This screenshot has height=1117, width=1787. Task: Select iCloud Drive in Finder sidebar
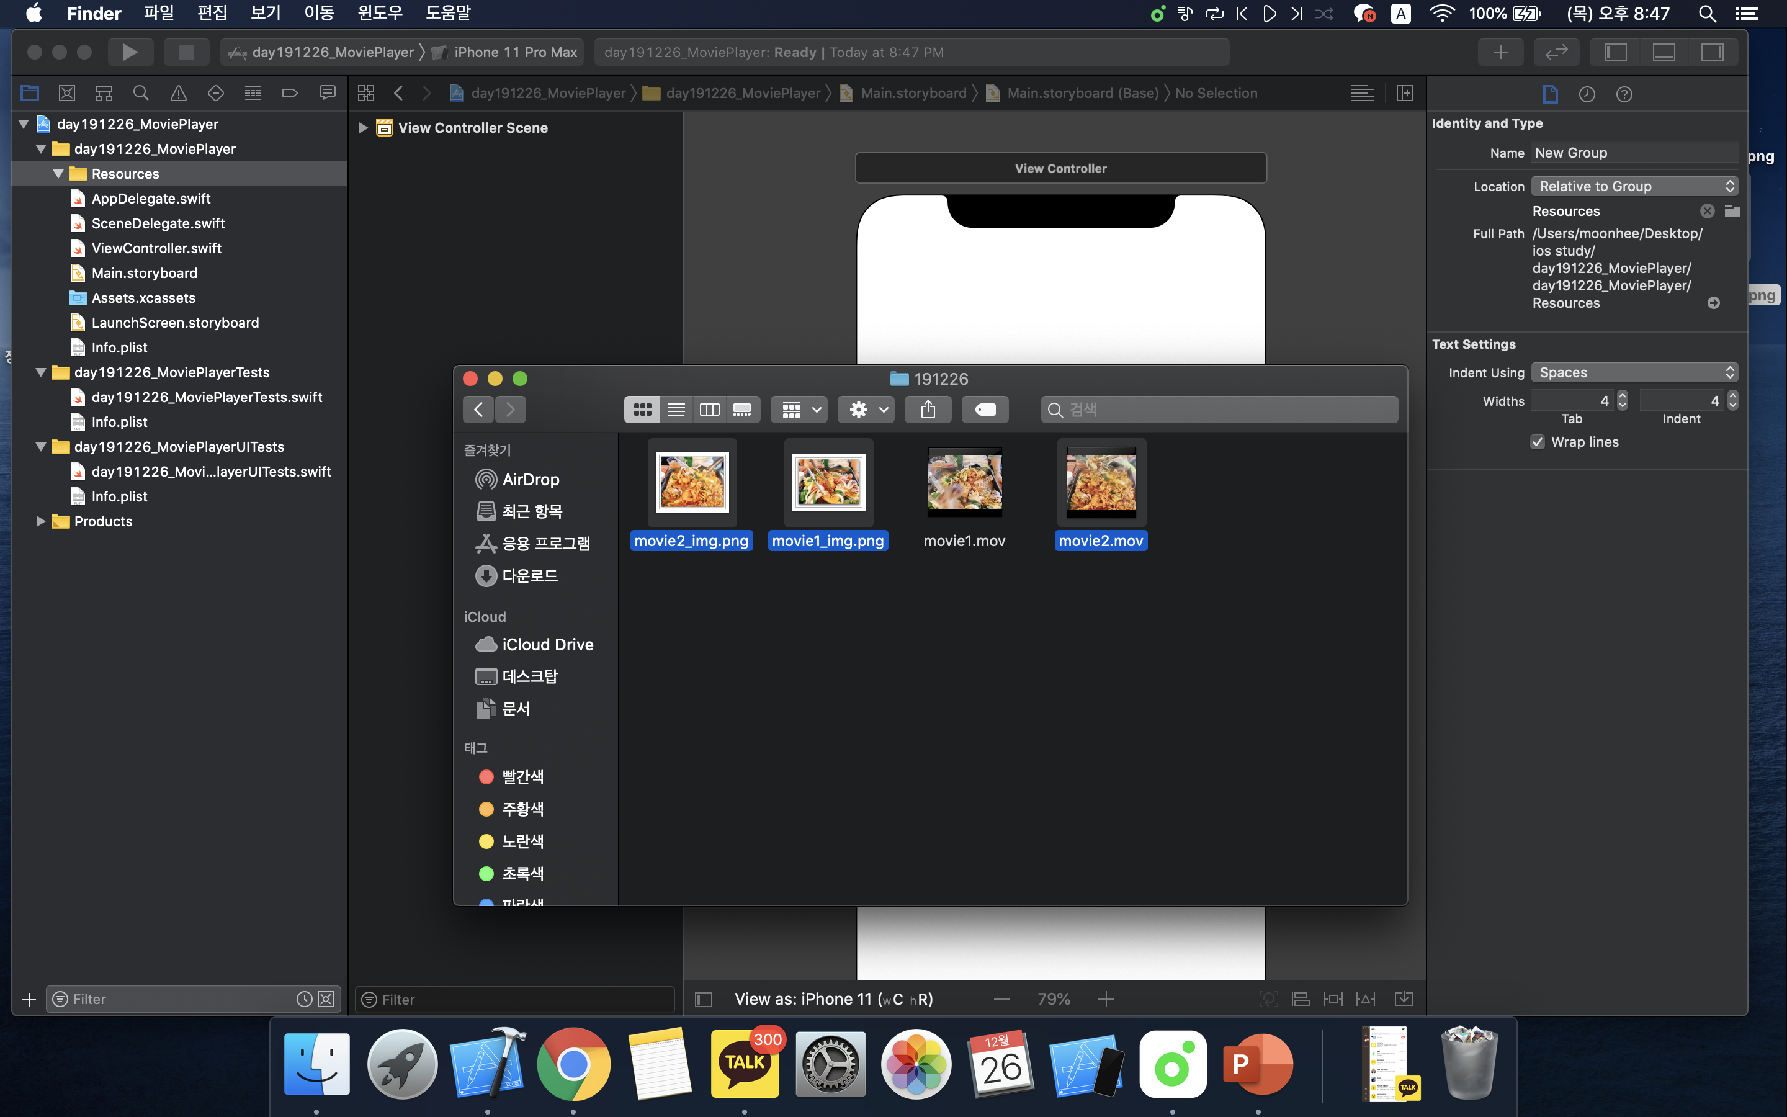click(547, 644)
